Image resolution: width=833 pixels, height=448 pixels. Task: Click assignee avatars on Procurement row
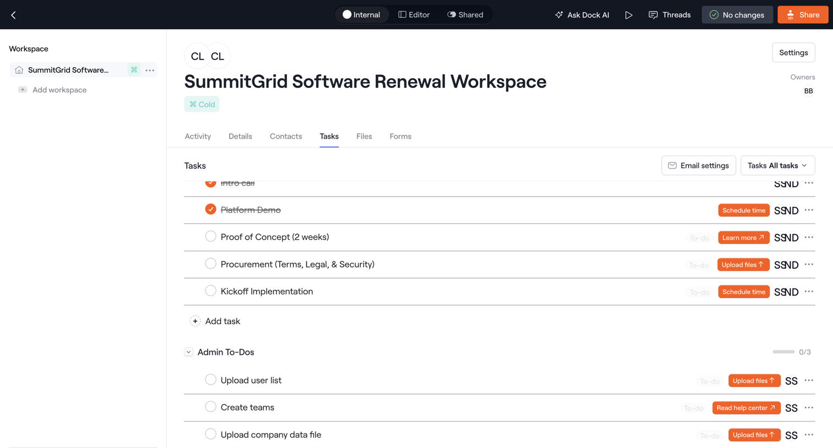786,265
